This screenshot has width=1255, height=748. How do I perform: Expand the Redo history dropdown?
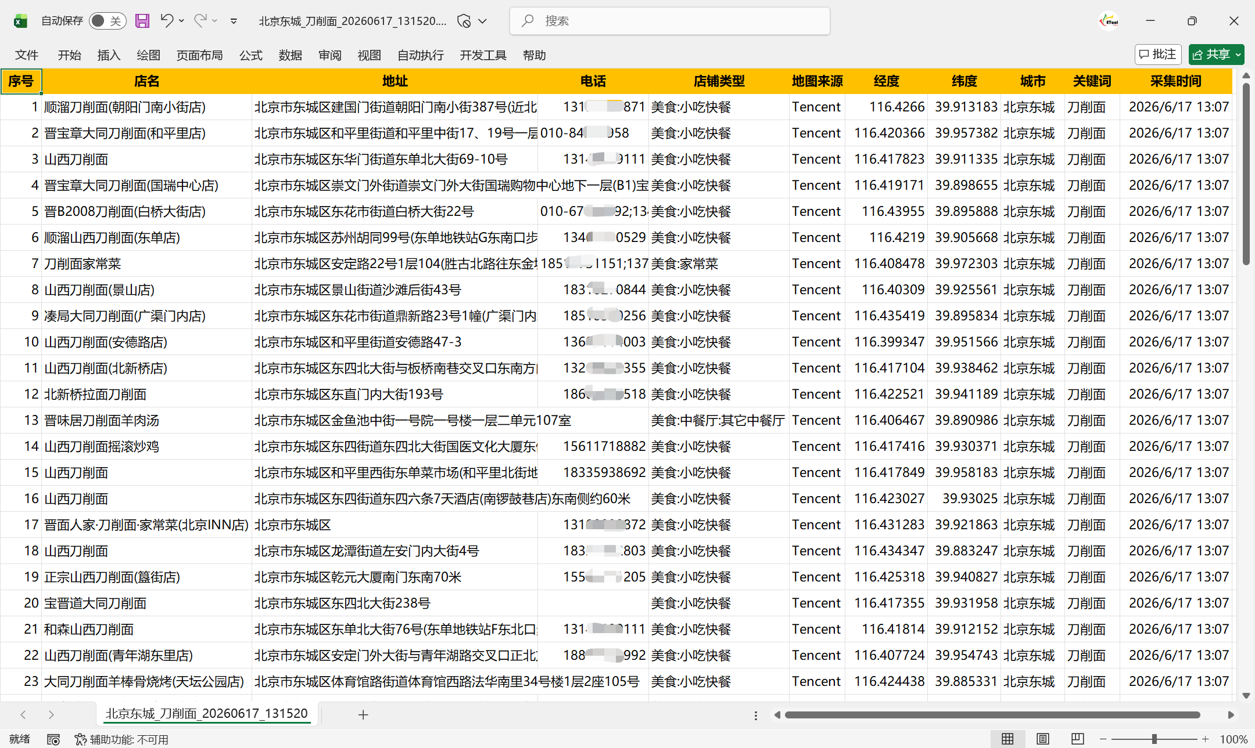(x=215, y=21)
